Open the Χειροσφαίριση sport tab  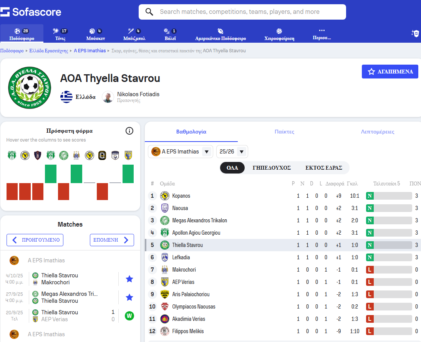(x=279, y=34)
